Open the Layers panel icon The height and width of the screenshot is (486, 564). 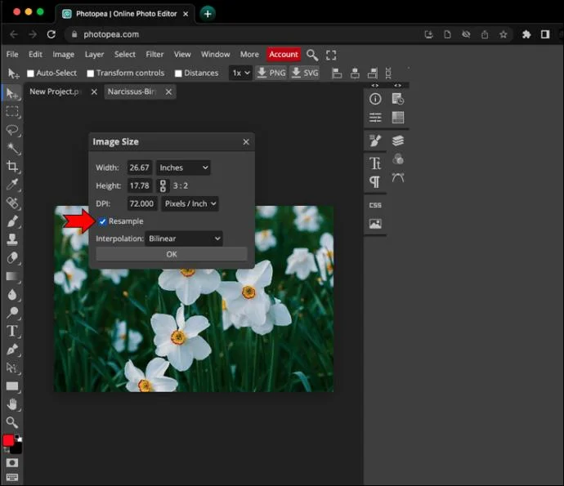(398, 140)
